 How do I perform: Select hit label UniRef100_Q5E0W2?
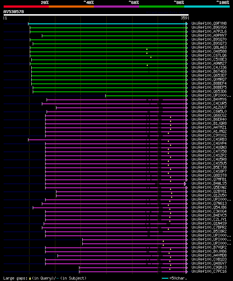(x=209, y=188)
